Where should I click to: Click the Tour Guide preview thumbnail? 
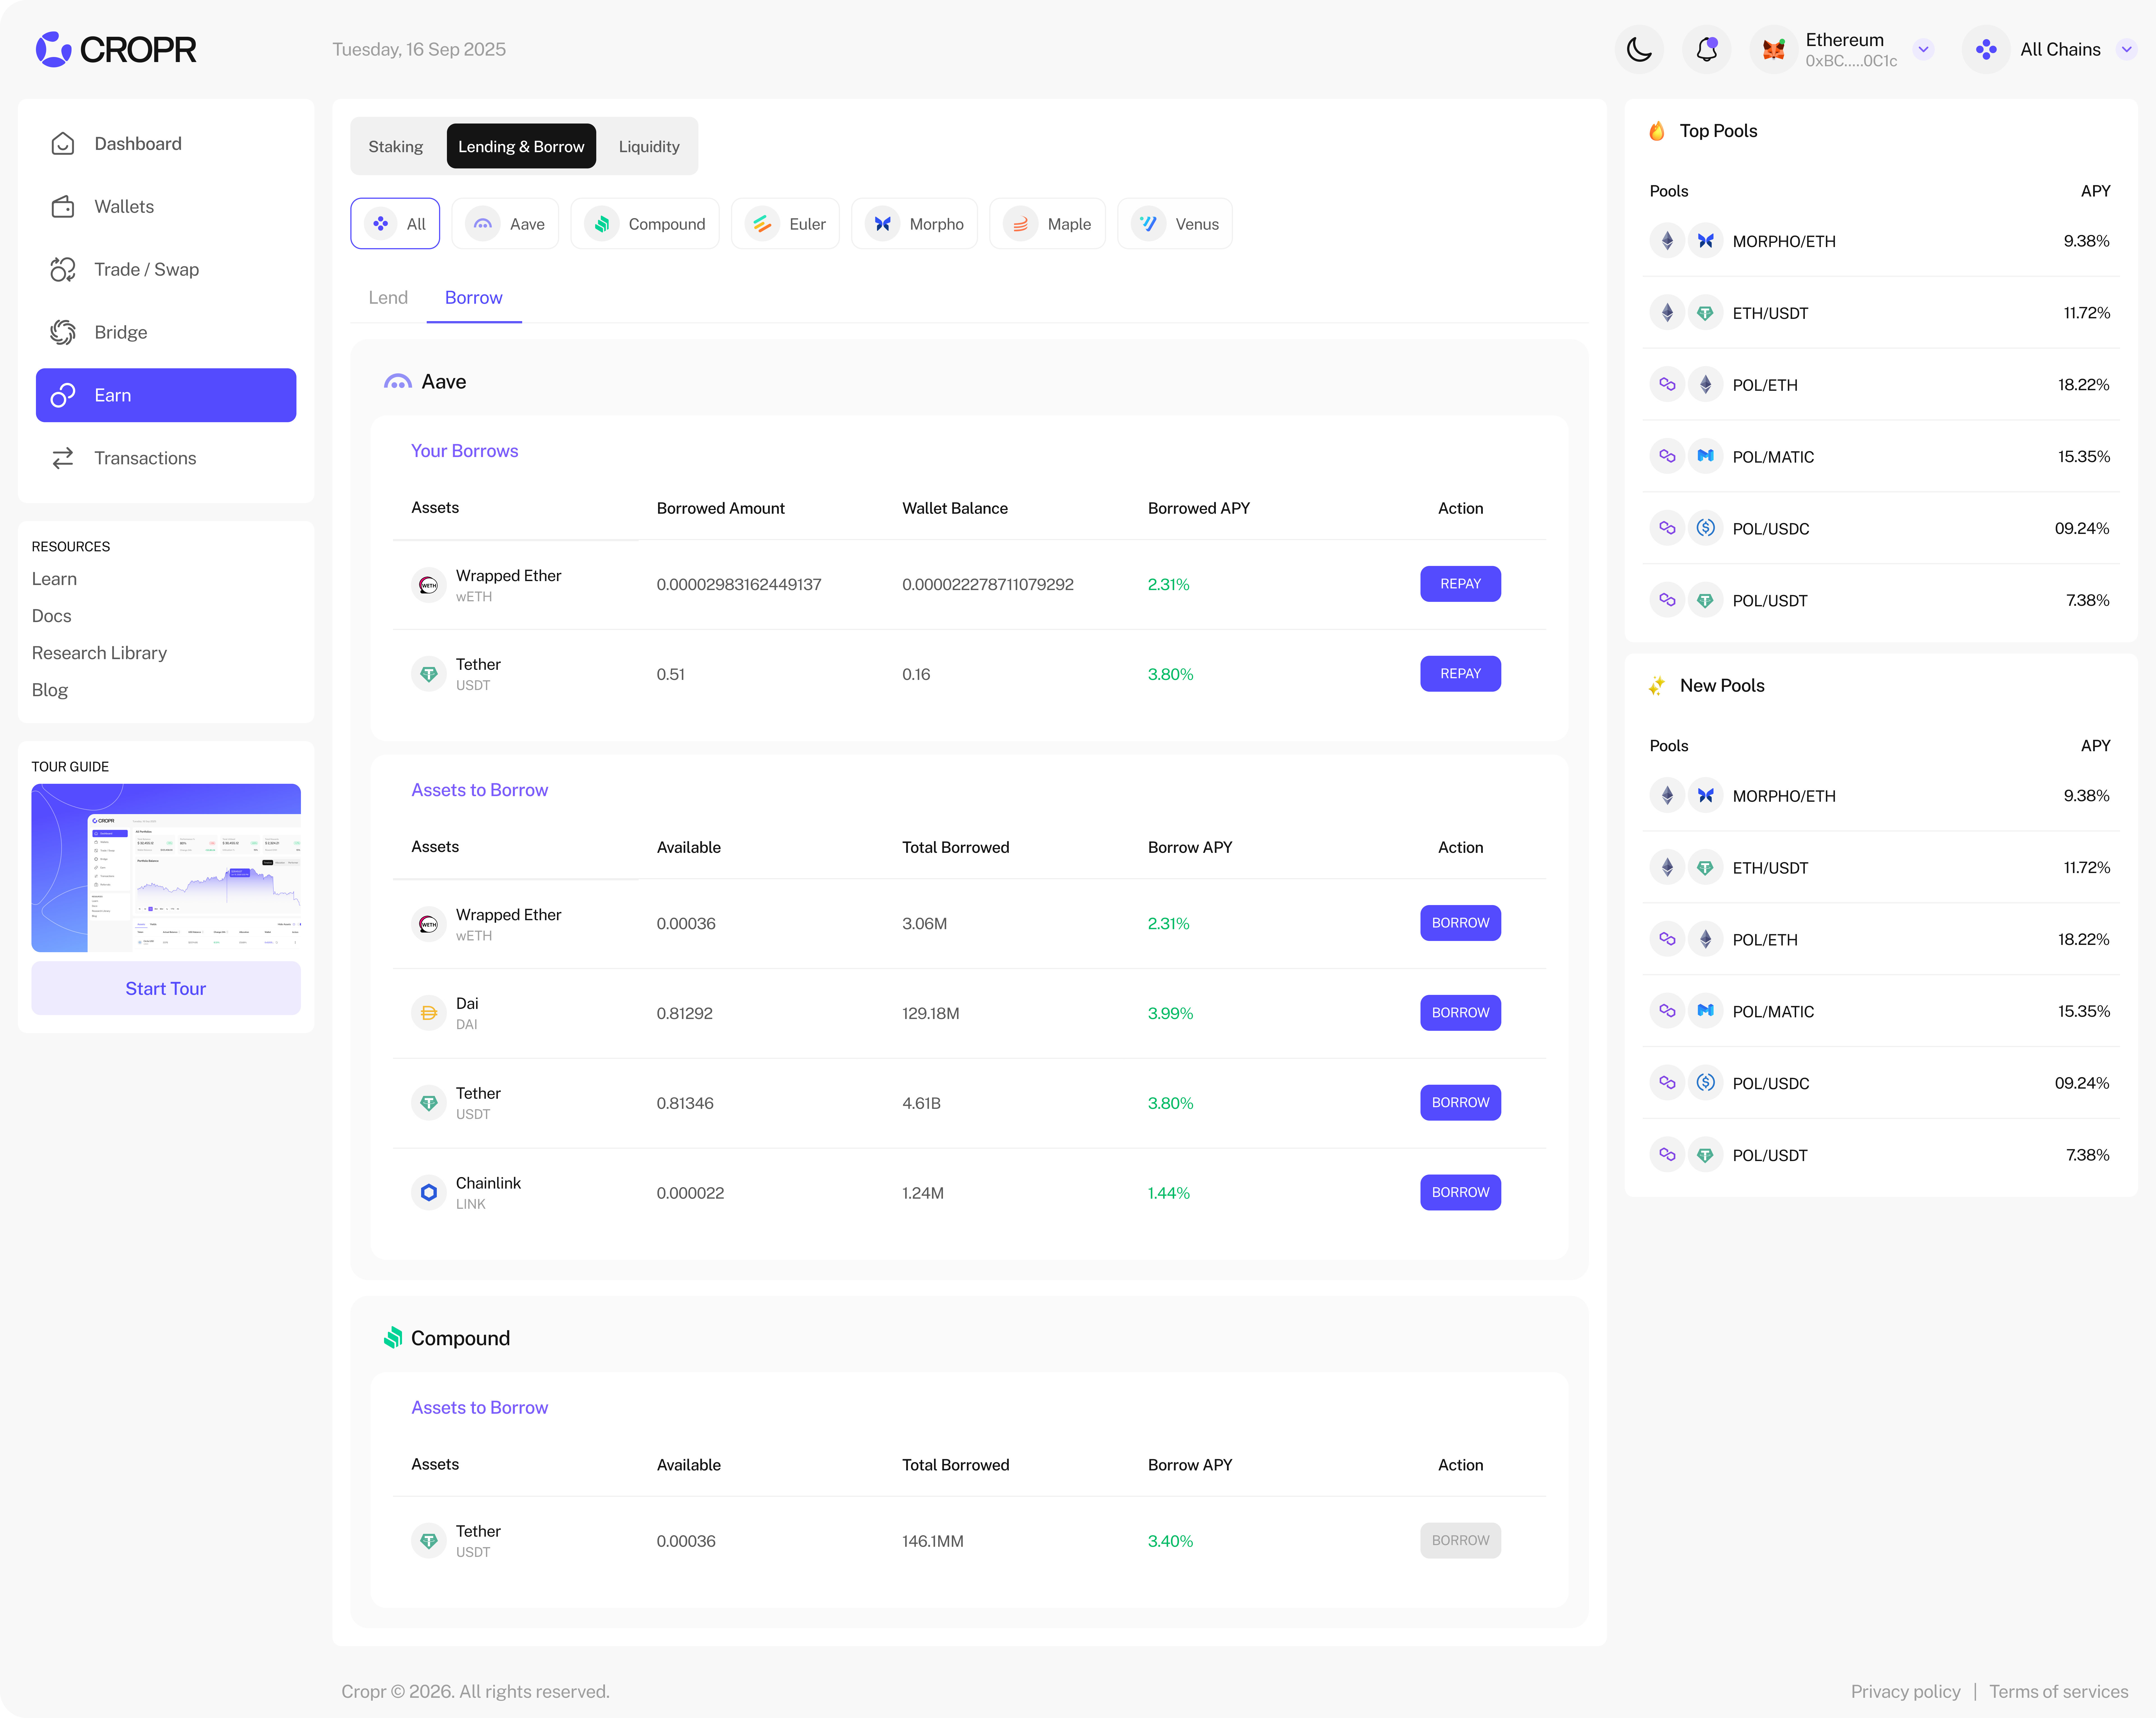[166, 868]
